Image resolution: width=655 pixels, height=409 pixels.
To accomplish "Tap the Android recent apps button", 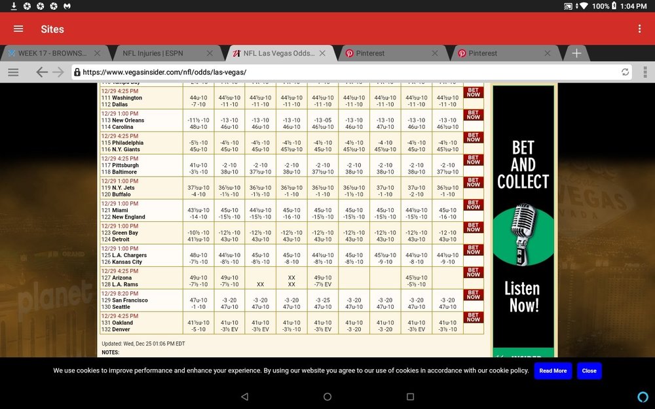I will coord(410,397).
